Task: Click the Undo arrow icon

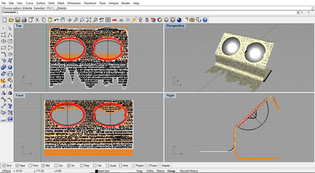Action: pos(56,20)
